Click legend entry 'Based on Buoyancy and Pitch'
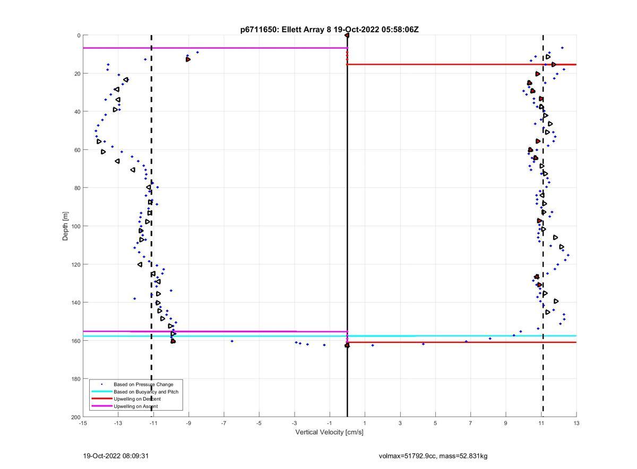The width and height of the screenshot is (637, 469). pos(146,392)
